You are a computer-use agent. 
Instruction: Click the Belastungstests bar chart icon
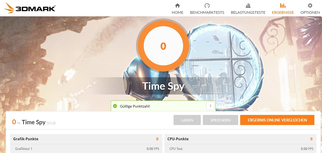tap(248, 6)
